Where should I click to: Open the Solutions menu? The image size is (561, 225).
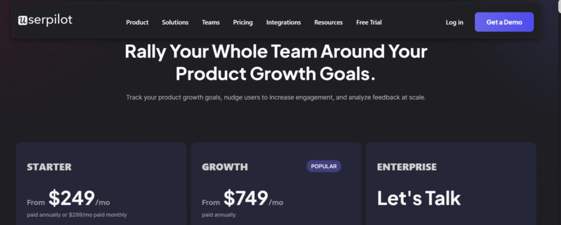click(x=175, y=22)
